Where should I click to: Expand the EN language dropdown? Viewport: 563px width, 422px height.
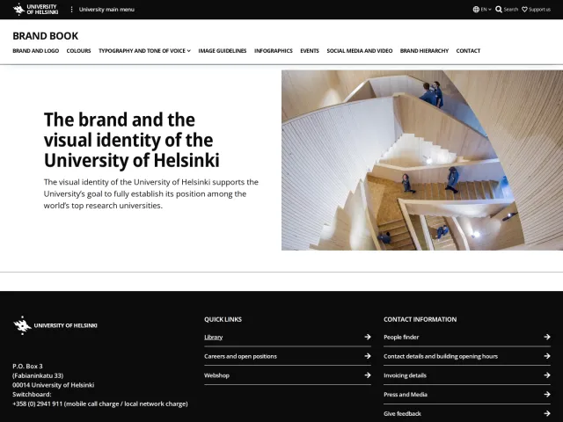click(486, 10)
